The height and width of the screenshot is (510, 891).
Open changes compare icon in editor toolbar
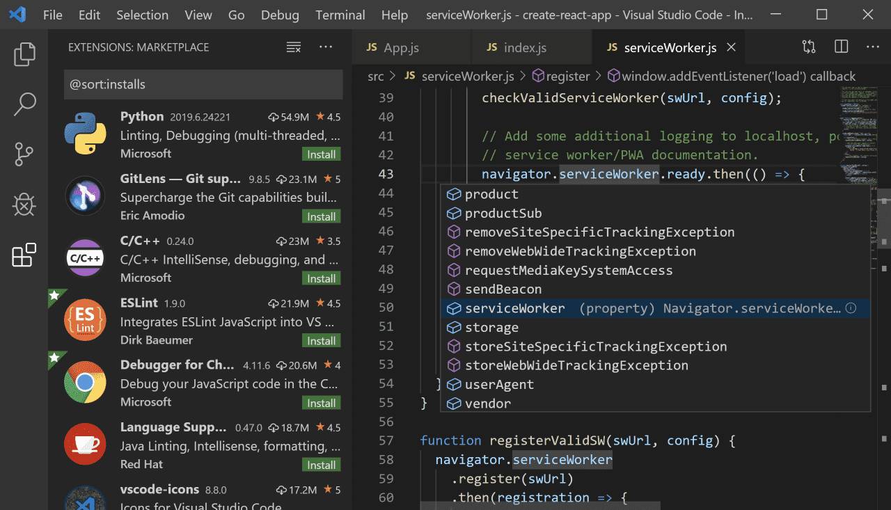[x=809, y=47]
